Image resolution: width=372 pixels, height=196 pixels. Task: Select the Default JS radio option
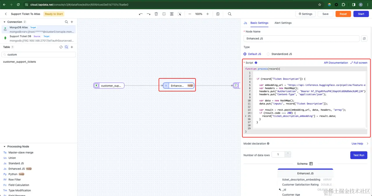click(252, 54)
